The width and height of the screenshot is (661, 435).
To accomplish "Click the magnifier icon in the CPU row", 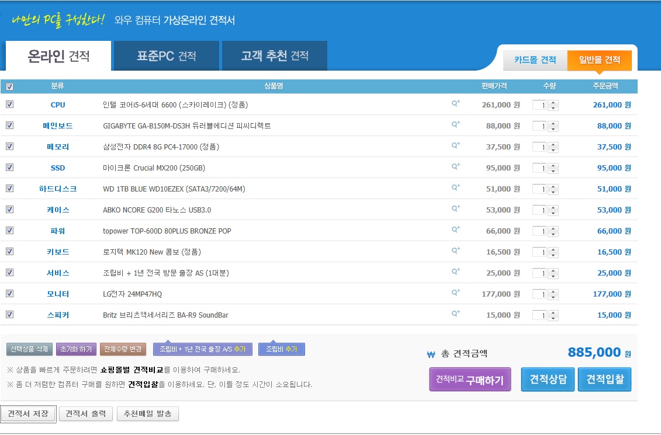I will coord(456,104).
